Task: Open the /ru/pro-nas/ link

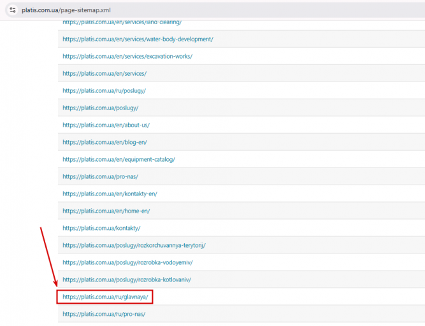Action: 104,314
